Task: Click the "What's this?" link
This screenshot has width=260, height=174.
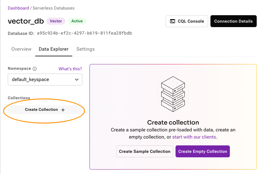Action: [x=70, y=69]
